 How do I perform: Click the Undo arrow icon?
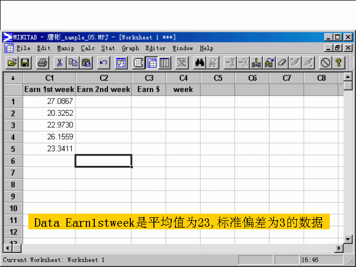click(x=104, y=63)
